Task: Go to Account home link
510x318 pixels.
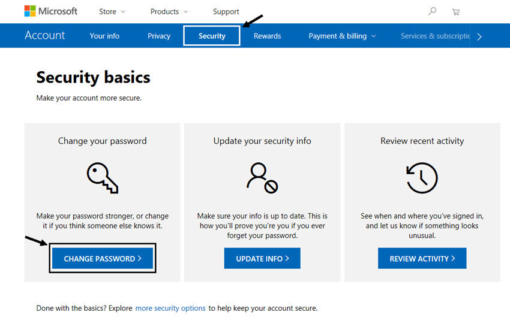Action: (x=45, y=35)
